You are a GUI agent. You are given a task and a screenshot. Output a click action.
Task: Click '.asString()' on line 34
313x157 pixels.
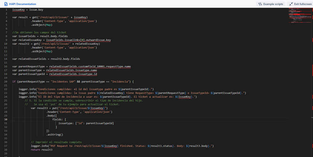(x=55, y=134)
